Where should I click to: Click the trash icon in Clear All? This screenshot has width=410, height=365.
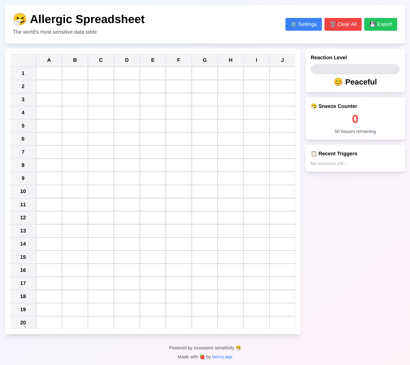332,24
